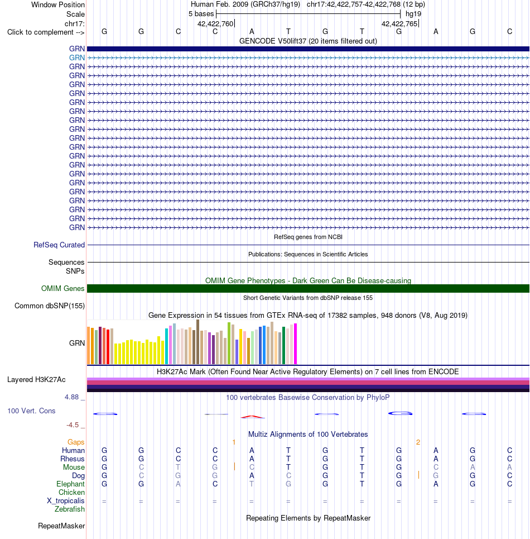Click the orange 'Gaps' row label
530x539 pixels.
point(76,442)
